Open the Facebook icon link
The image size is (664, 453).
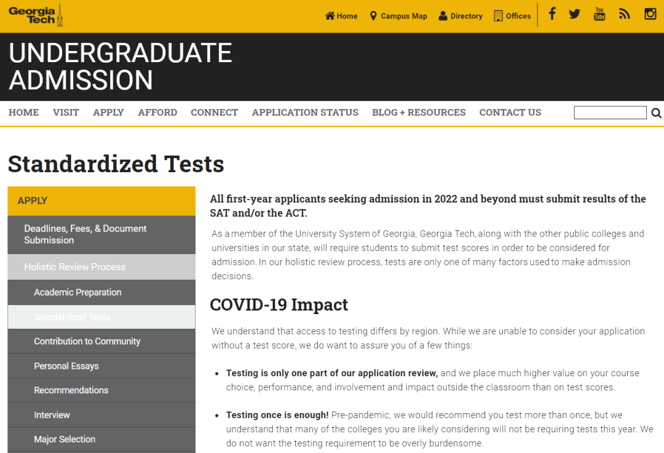(552, 14)
